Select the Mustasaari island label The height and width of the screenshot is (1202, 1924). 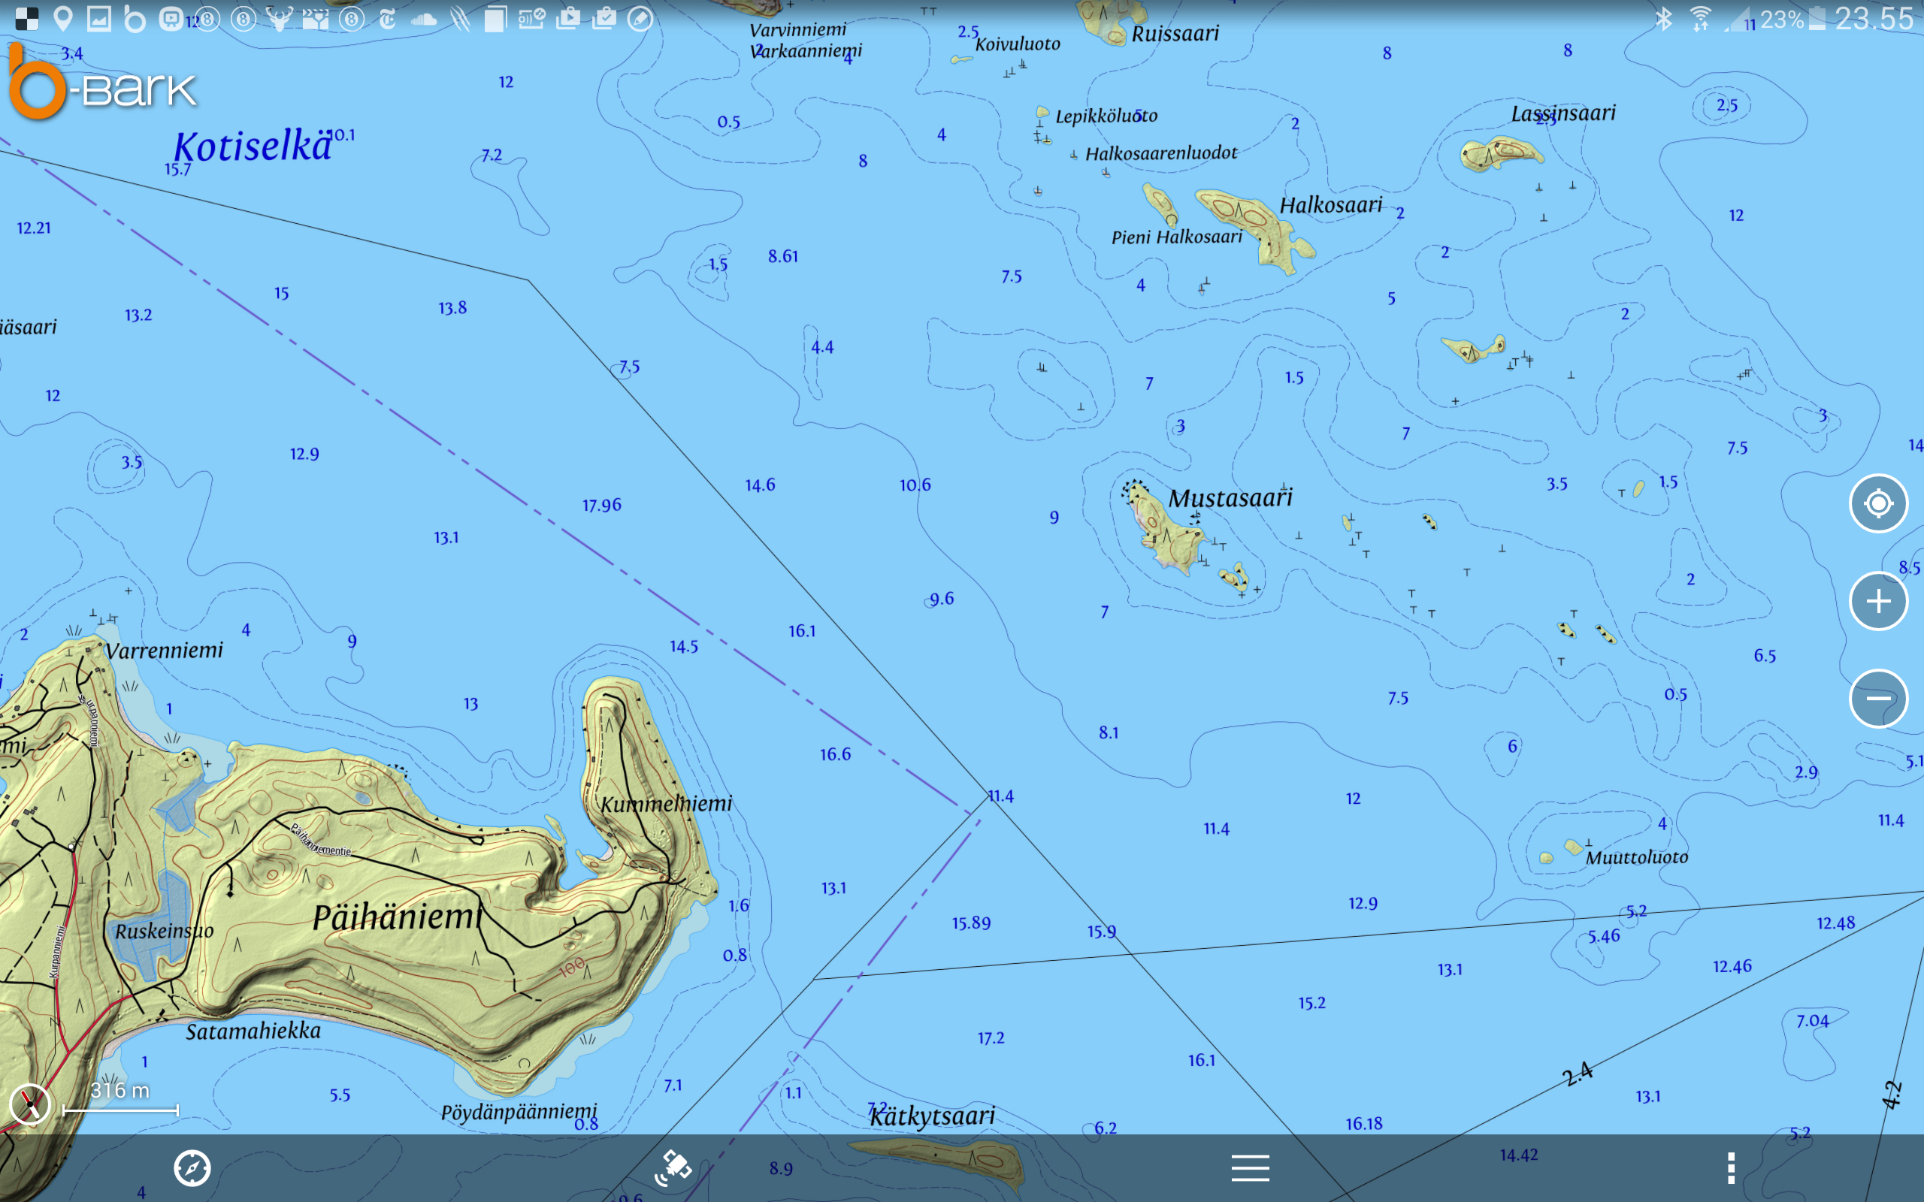pyautogui.click(x=1230, y=497)
